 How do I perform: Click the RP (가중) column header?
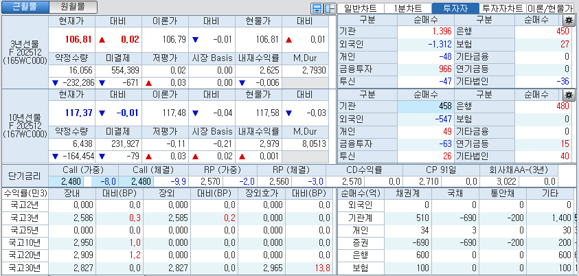coord(223,170)
